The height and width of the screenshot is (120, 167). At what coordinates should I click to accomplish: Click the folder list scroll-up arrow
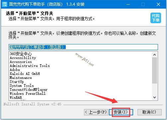click(x=155, y=55)
